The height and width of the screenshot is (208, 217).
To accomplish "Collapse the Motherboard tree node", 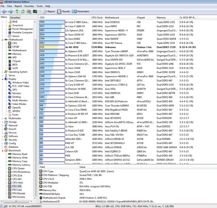I will click(x=2, y=40).
